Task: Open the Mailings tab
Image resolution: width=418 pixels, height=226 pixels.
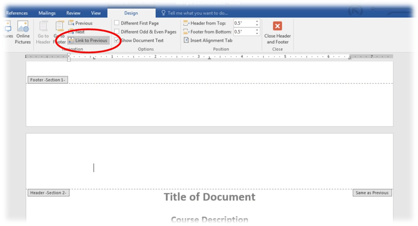Action: coord(48,13)
